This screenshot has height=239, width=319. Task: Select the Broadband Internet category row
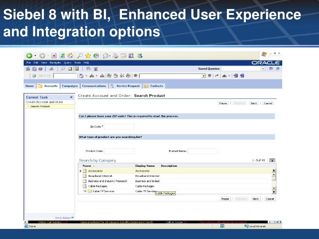(175, 176)
